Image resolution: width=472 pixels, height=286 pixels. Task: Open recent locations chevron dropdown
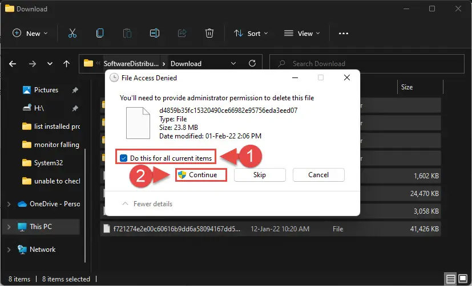50,64
